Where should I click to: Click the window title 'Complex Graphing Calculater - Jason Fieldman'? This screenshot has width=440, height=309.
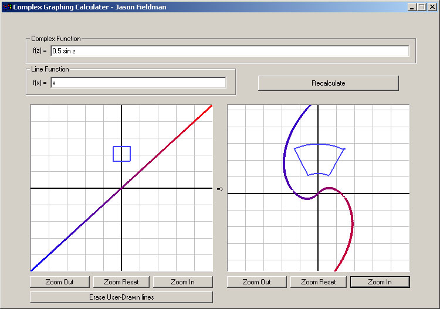click(x=90, y=7)
